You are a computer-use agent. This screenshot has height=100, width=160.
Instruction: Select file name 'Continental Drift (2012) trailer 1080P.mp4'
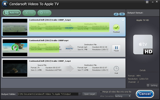pos(49,40)
